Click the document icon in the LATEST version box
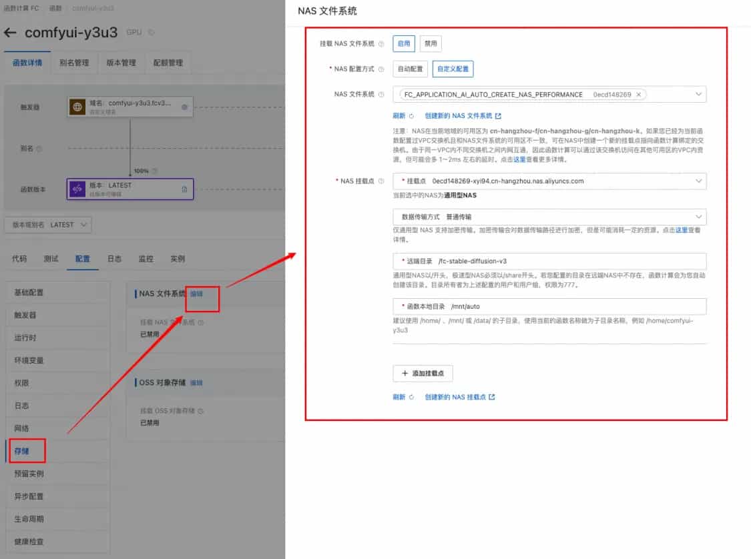The image size is (751, 559). tap(184, 189)
